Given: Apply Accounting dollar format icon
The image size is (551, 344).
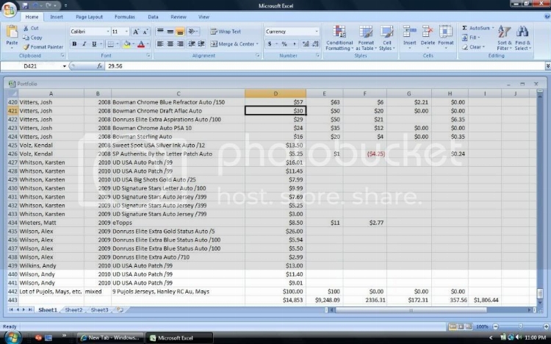Looking at the screenshot, I should [x=270, y=44].
